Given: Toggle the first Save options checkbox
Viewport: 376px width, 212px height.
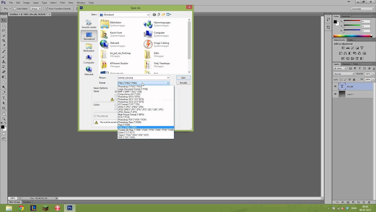Looking at the screenshot, I should [116, 92].
